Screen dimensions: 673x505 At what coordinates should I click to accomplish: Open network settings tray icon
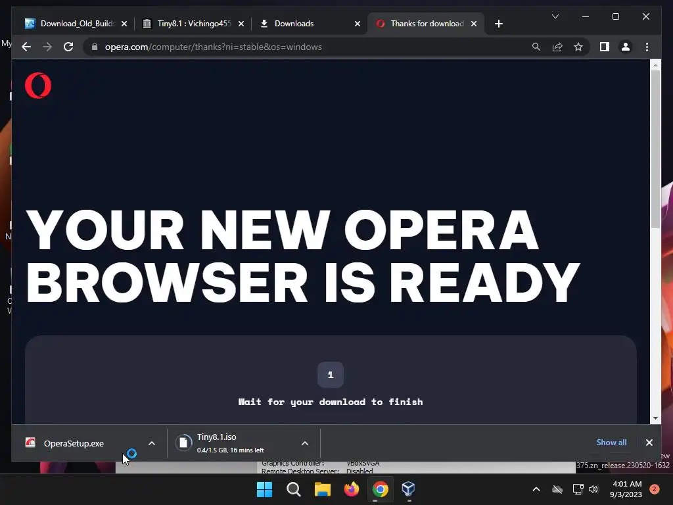tap(578, 489)
